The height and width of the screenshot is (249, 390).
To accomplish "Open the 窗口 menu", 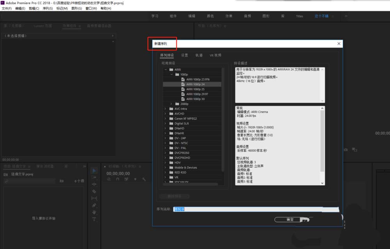I will (91, 8).
